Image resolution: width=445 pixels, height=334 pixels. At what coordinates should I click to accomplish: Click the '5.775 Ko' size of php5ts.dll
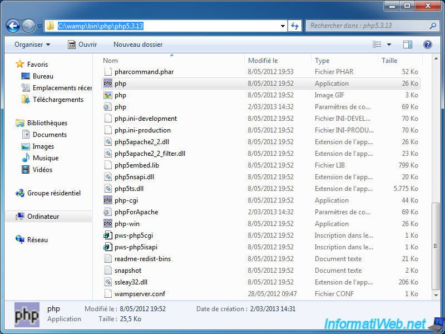pos(406,189)
